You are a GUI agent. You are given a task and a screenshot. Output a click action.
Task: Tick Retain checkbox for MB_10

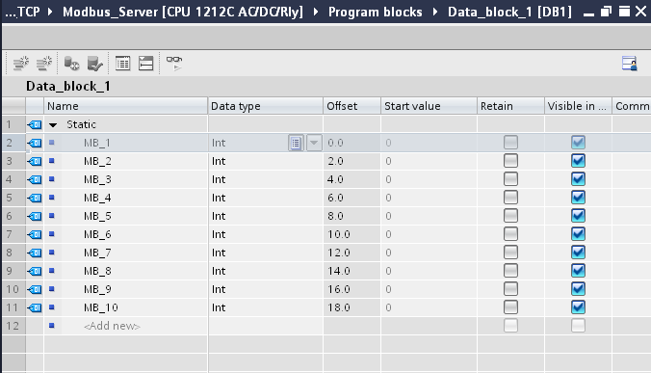510,306
